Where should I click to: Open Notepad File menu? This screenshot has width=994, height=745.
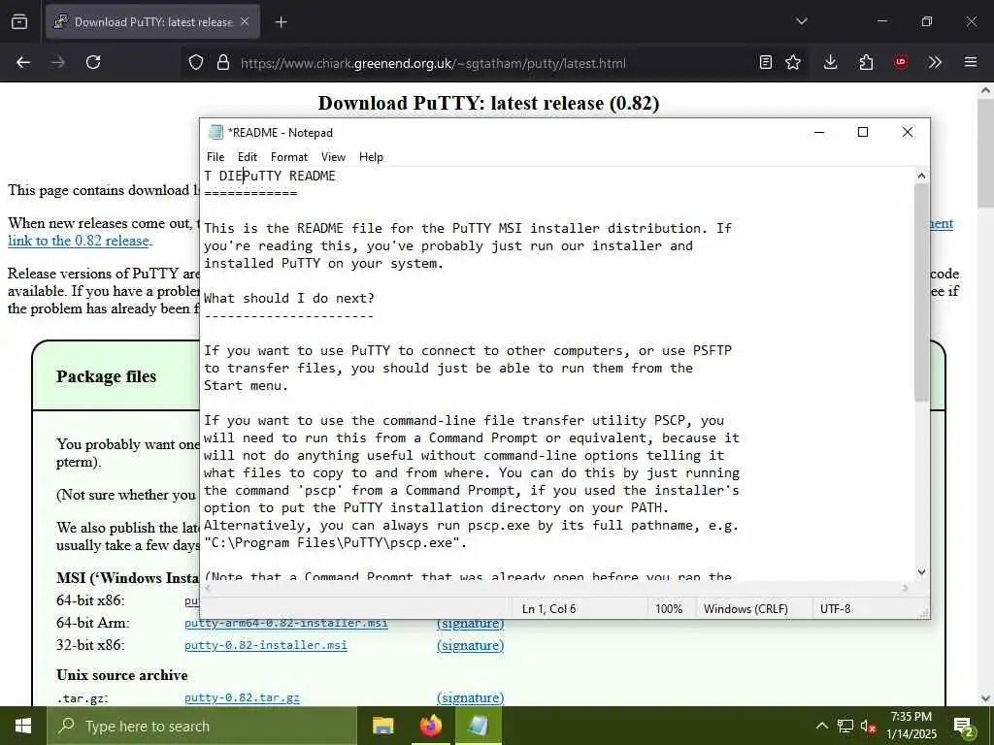tap(215, 157)
